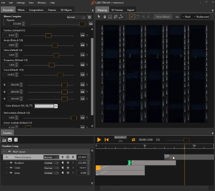Switch to filmstrip view in timeline toolbar
215x191 pixels.
[x=16, y=140]
